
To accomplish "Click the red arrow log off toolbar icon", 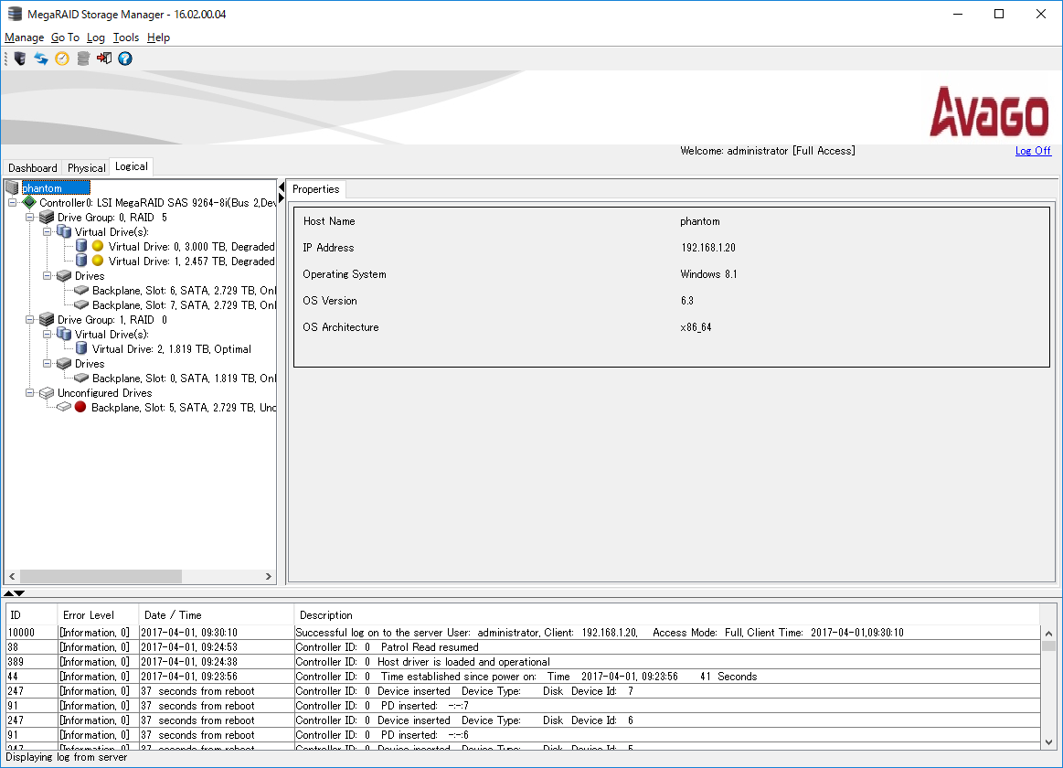I will point(104,59).
